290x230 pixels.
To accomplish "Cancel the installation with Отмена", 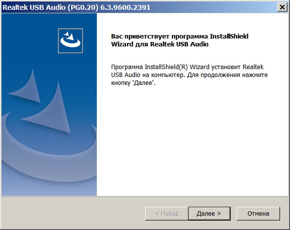I will coord(258,214).
